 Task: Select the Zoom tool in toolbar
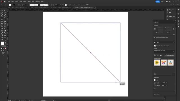click(5, 40)
